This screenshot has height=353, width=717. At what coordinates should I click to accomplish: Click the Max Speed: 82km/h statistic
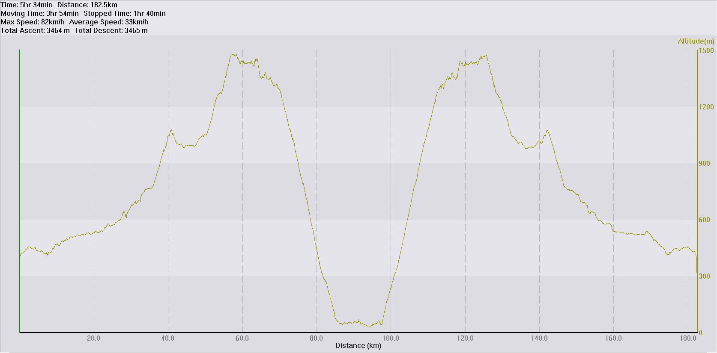point(33,22)
